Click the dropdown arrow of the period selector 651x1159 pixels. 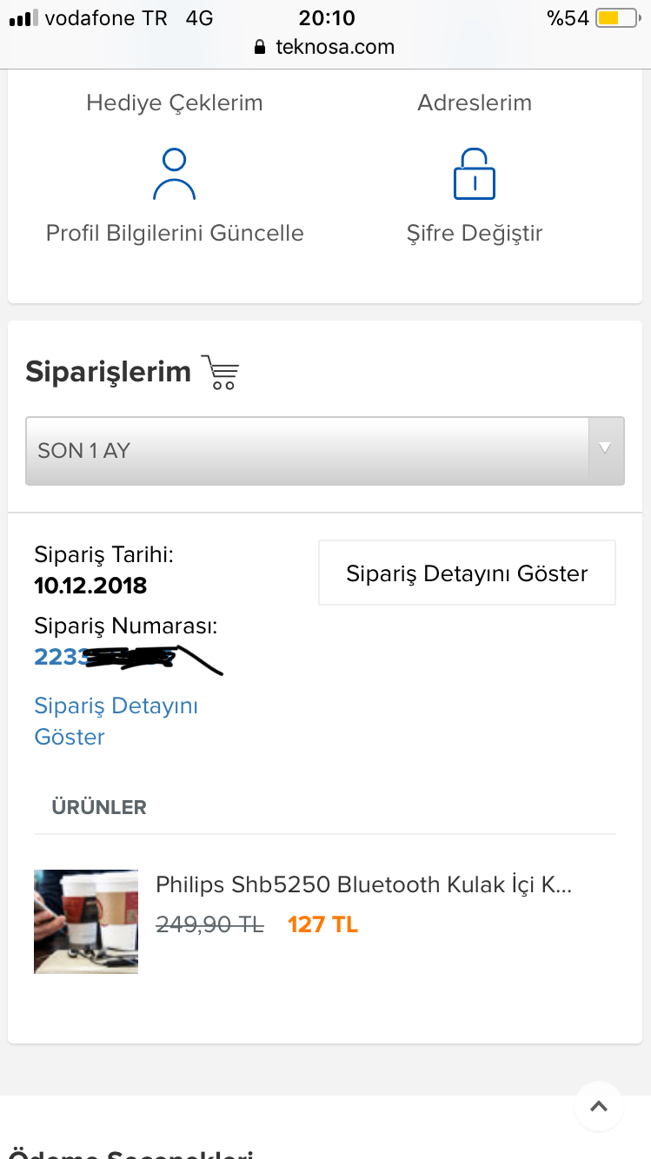[606, 449]
